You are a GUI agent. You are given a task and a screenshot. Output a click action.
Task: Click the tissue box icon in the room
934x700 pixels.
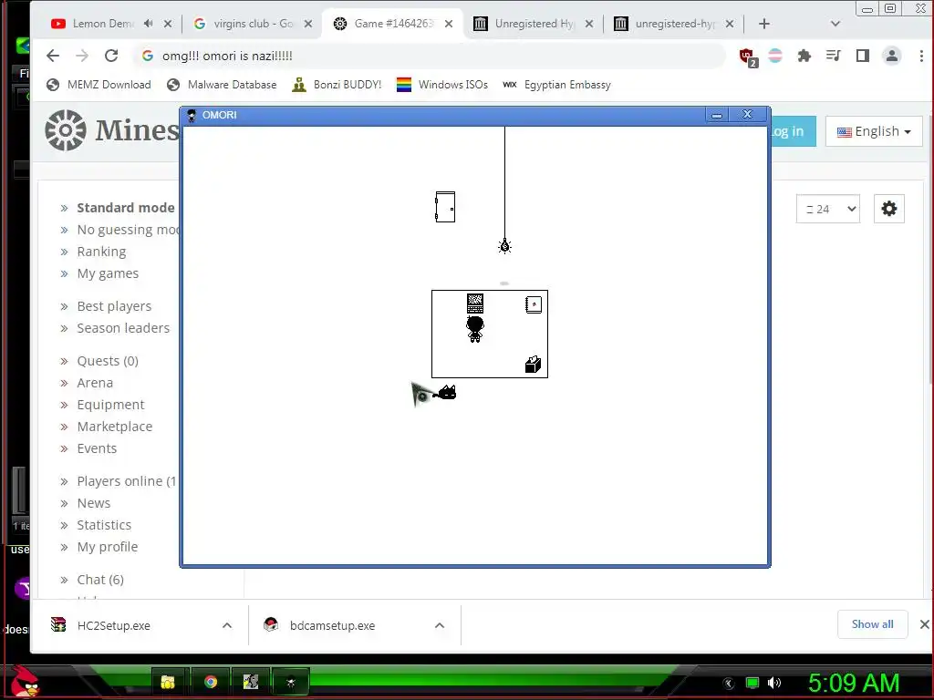point(533,365)
